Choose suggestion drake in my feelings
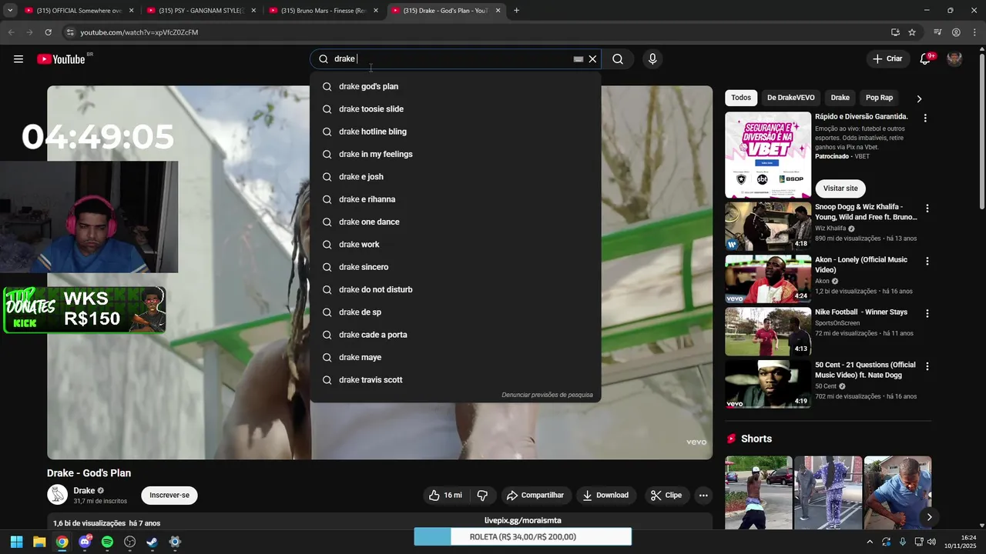The height and width of the screenshot is (554, 986). (455, 154)
